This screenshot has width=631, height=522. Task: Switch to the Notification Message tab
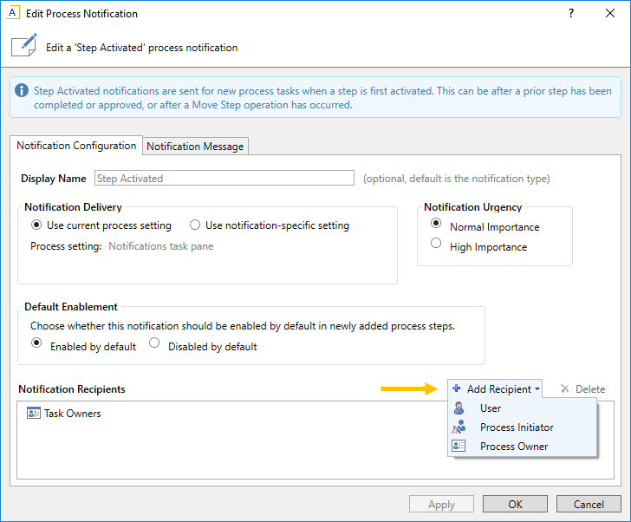[x=195, y=147]
